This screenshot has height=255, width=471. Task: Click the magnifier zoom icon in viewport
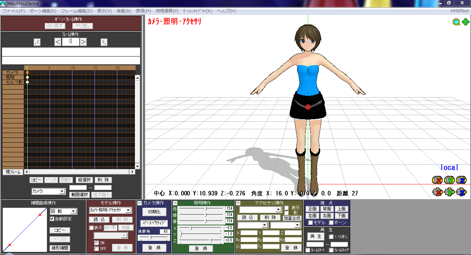click(457, 22)
